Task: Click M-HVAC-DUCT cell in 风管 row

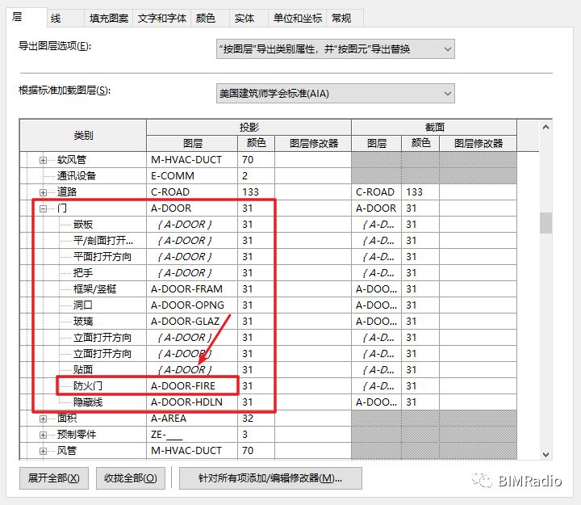Action: pos(192,450)
